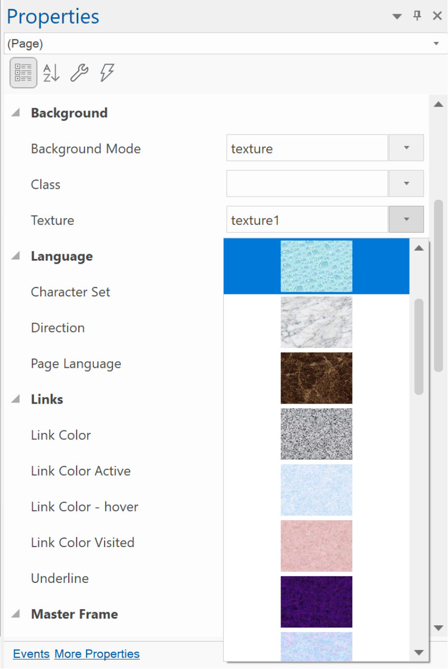Open the Class dropdown arrow

[406, 183]
